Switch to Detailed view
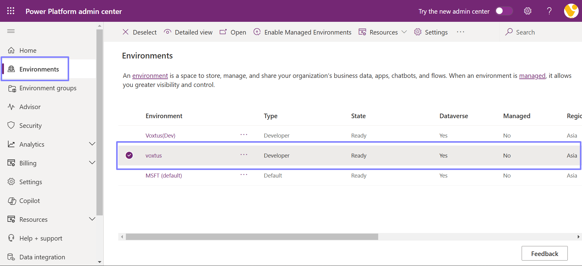This screenshot has width=582, height=266. tap(188, 32)
